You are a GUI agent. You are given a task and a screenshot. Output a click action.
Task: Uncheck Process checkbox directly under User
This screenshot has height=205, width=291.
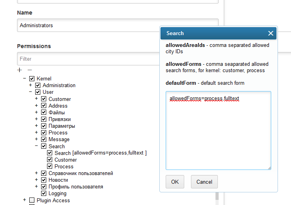coord(43,132)
